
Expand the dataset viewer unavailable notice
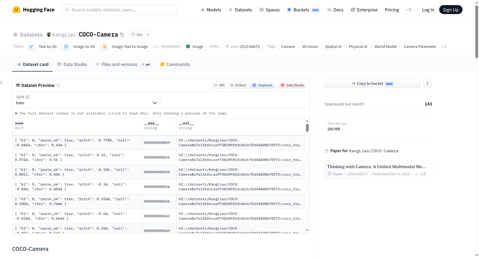pos(122,113)
